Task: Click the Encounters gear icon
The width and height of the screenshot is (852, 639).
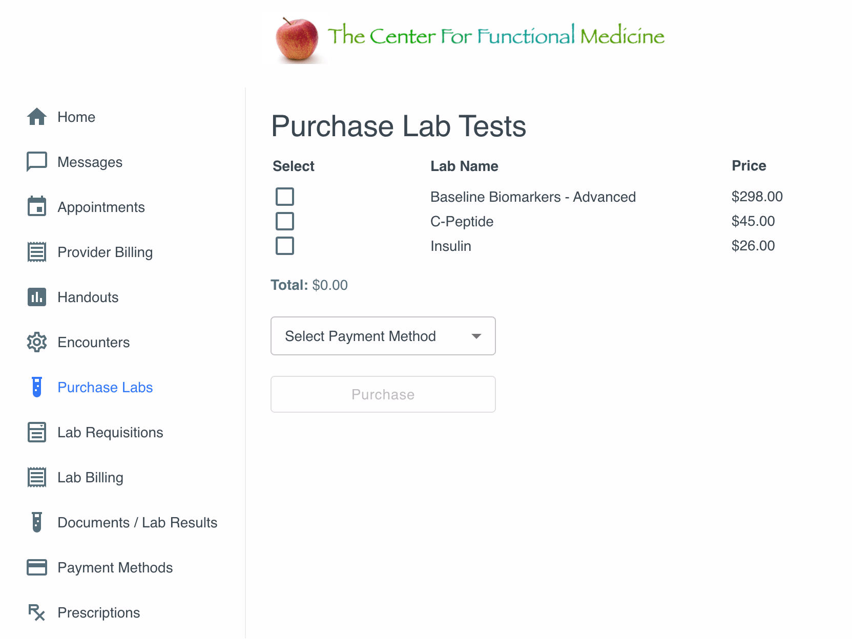Action: point(37,342)
